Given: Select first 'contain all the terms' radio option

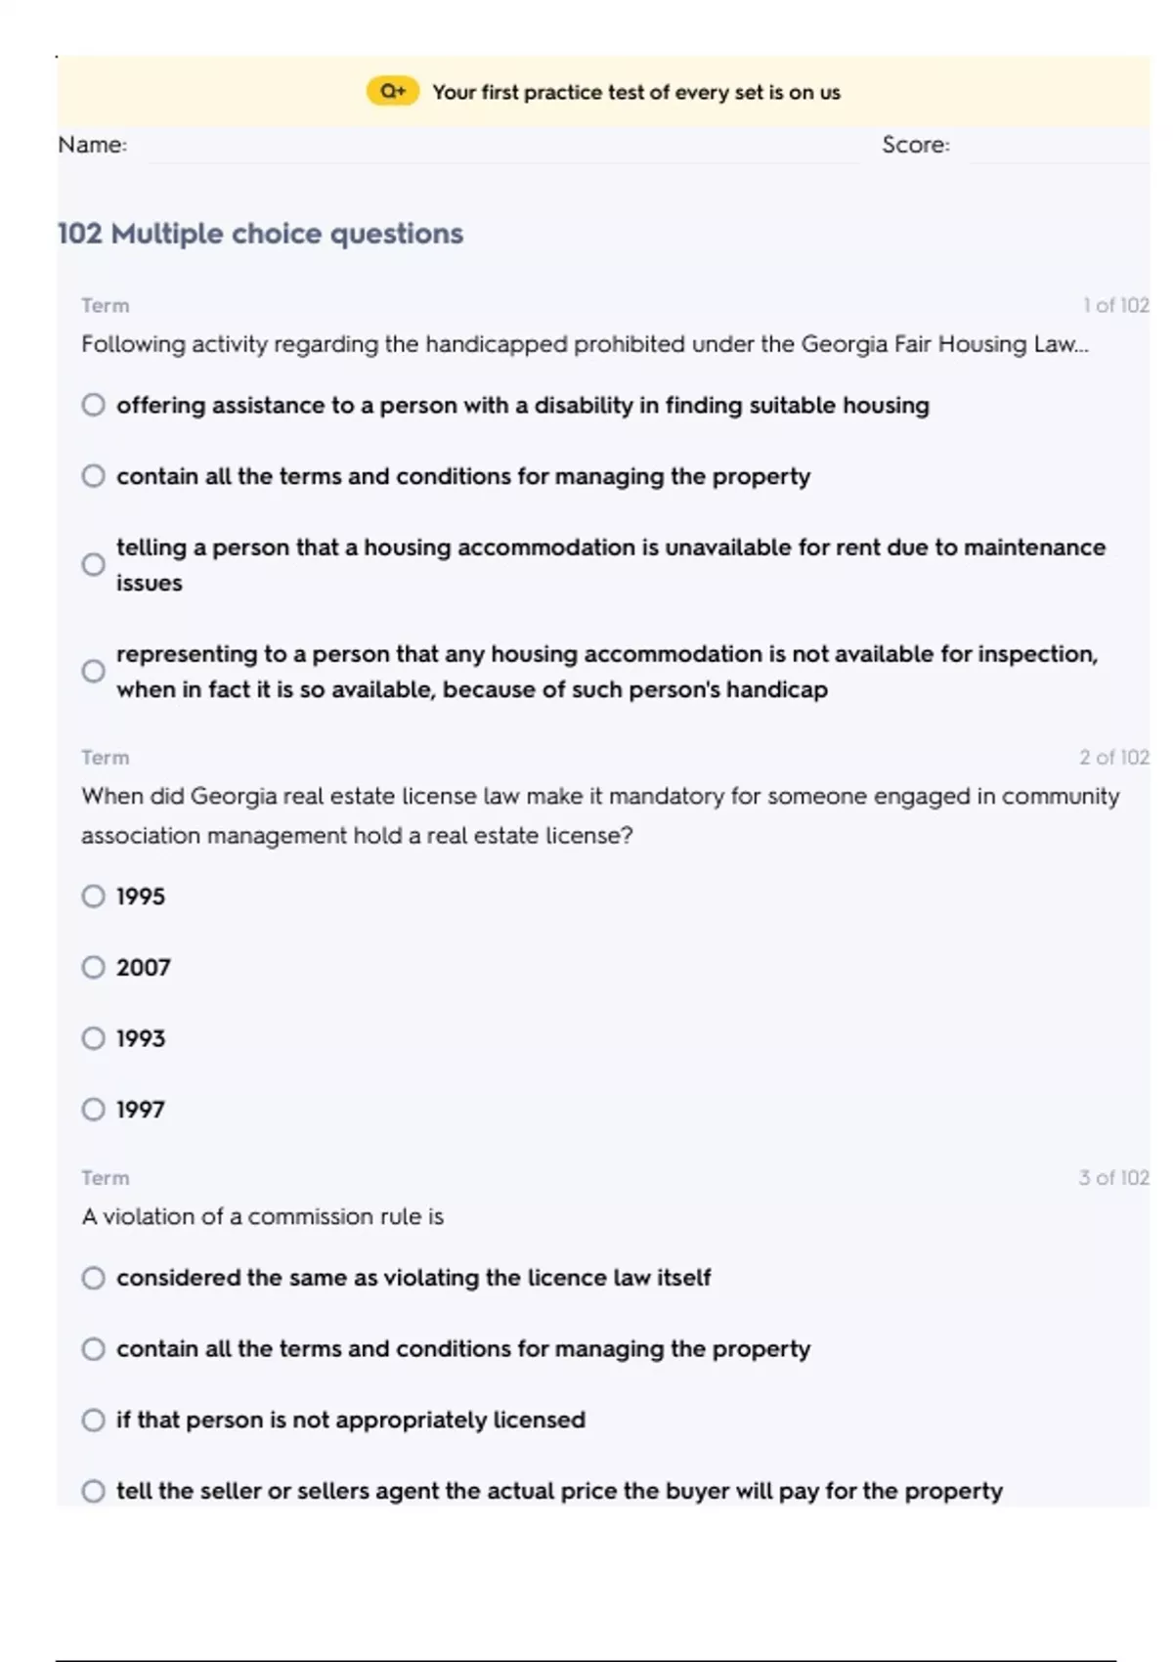Looking at the screenshot, I should pyautogui.click(x=94, y=476).
